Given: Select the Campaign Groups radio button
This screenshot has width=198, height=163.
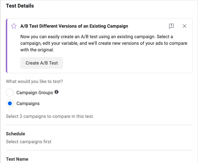Looking at the screenshot, I should coord(10,93).
